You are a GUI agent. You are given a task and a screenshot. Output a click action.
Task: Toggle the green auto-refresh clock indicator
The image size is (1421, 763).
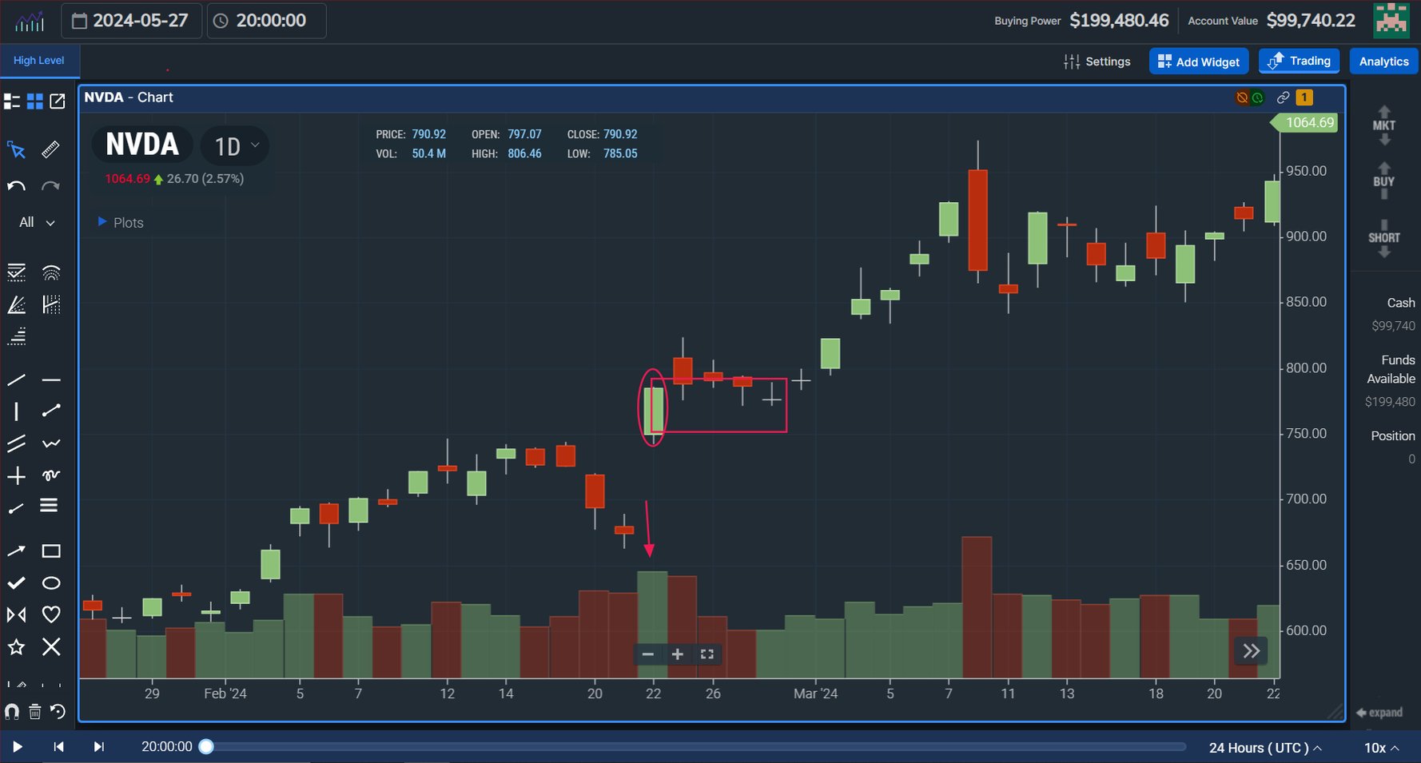1259,97
